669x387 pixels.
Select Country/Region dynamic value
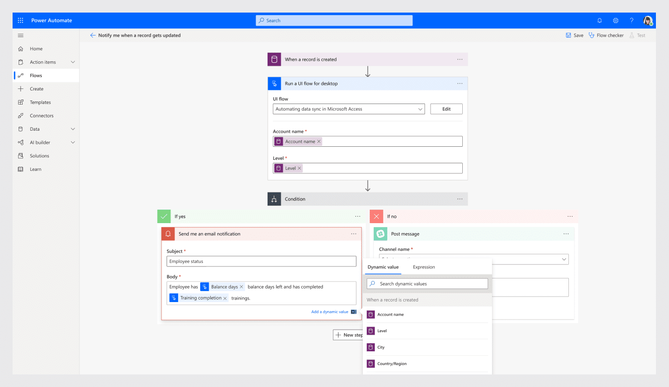[x=427, y=364]
